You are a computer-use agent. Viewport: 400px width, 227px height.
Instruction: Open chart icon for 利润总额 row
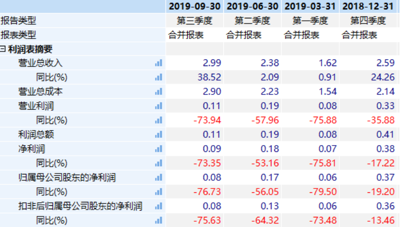158,134
